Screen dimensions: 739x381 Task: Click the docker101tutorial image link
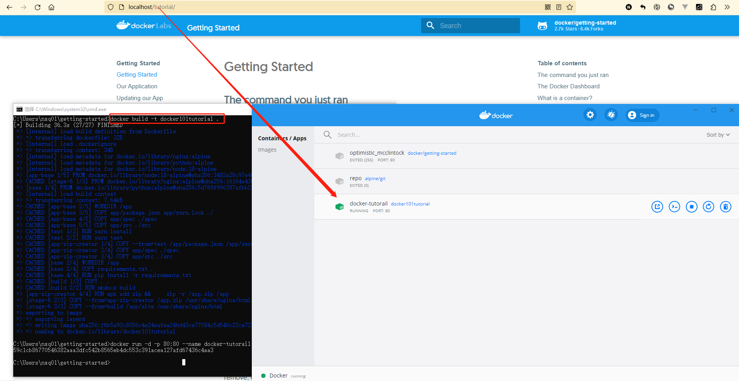coord(410,204)
